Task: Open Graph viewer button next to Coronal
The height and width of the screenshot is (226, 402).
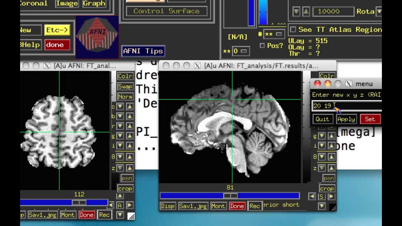Action: tap(94, 4)
